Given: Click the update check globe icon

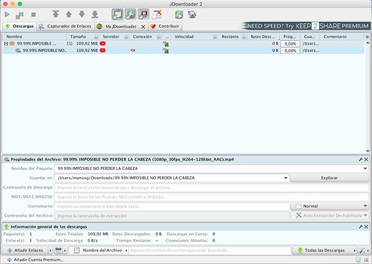Looking at the screenshot, I should [x=192, y=15].
